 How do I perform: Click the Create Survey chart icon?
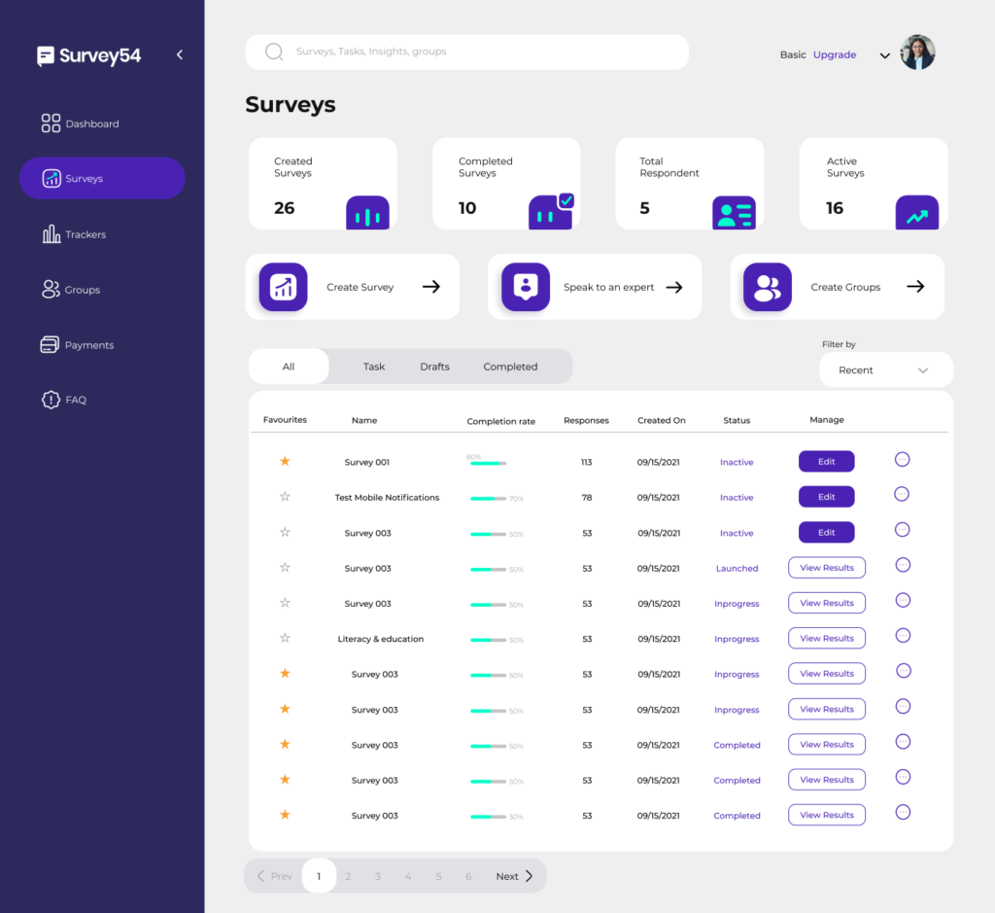click(283, 287)
